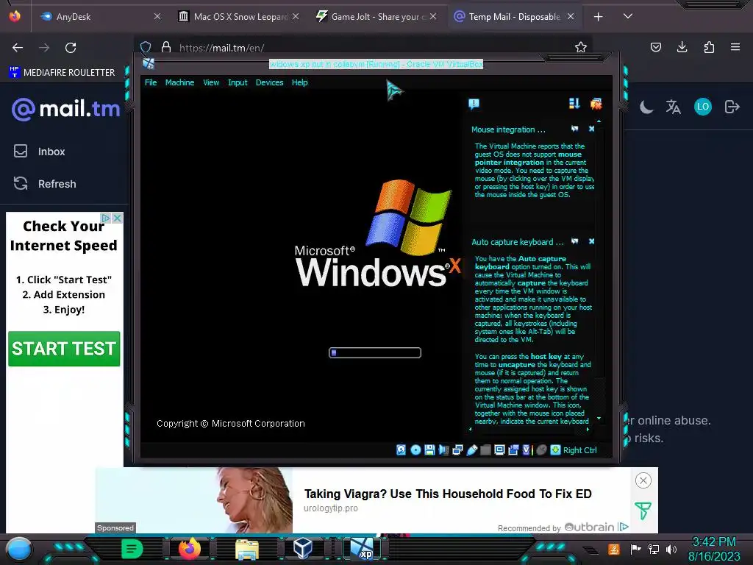
Task: Click the network adapters status icon
Action: pyautogui.click(x=457, y=449)
